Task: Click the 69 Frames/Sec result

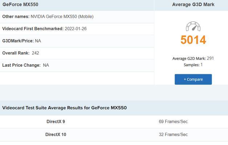Action: (x=173, y=122)
